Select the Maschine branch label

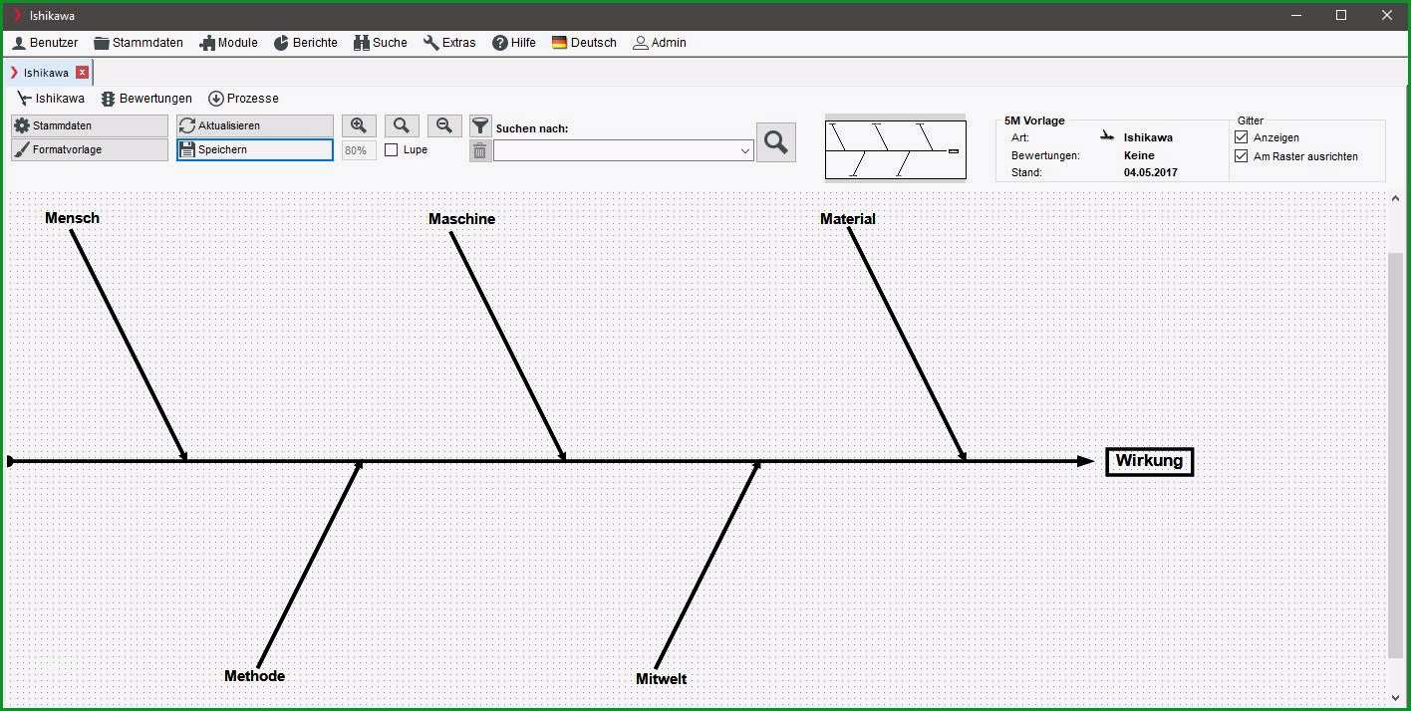461,219
